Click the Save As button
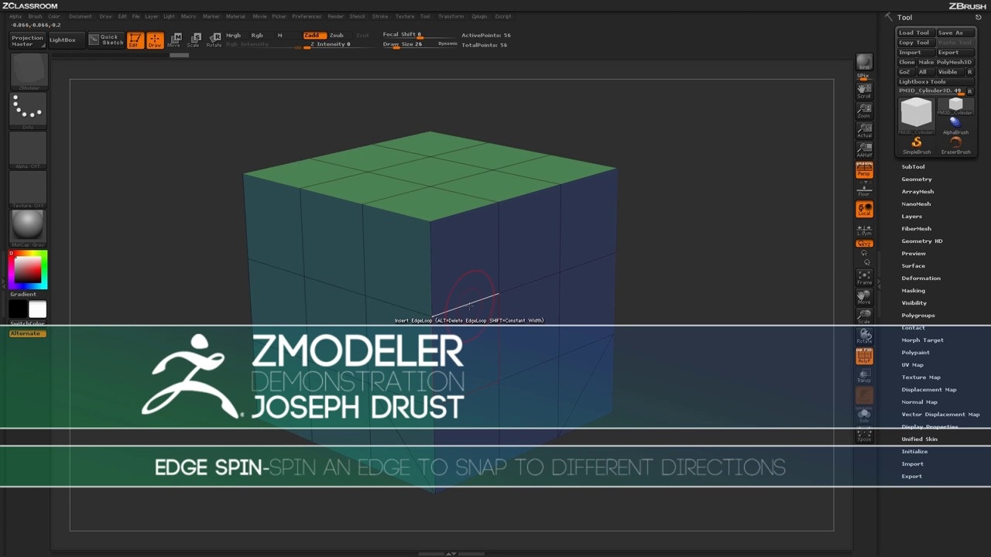991x557 pixels. click(955, 33)
